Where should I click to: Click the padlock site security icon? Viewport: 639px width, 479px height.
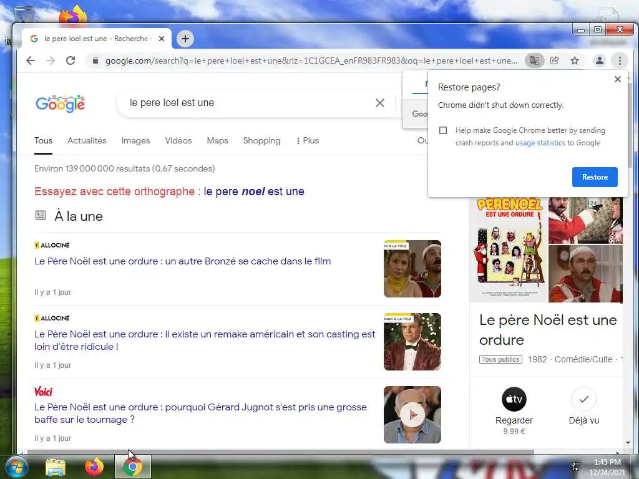point(95,60)
